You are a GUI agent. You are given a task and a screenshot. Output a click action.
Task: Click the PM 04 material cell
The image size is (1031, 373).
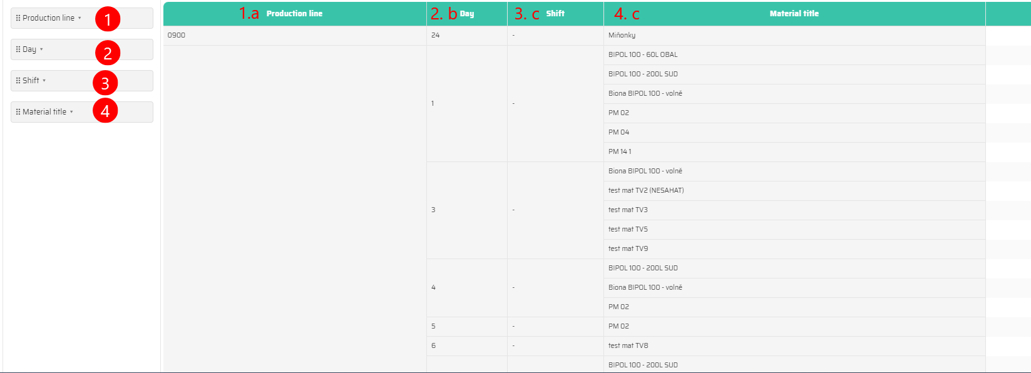[618, 133]
